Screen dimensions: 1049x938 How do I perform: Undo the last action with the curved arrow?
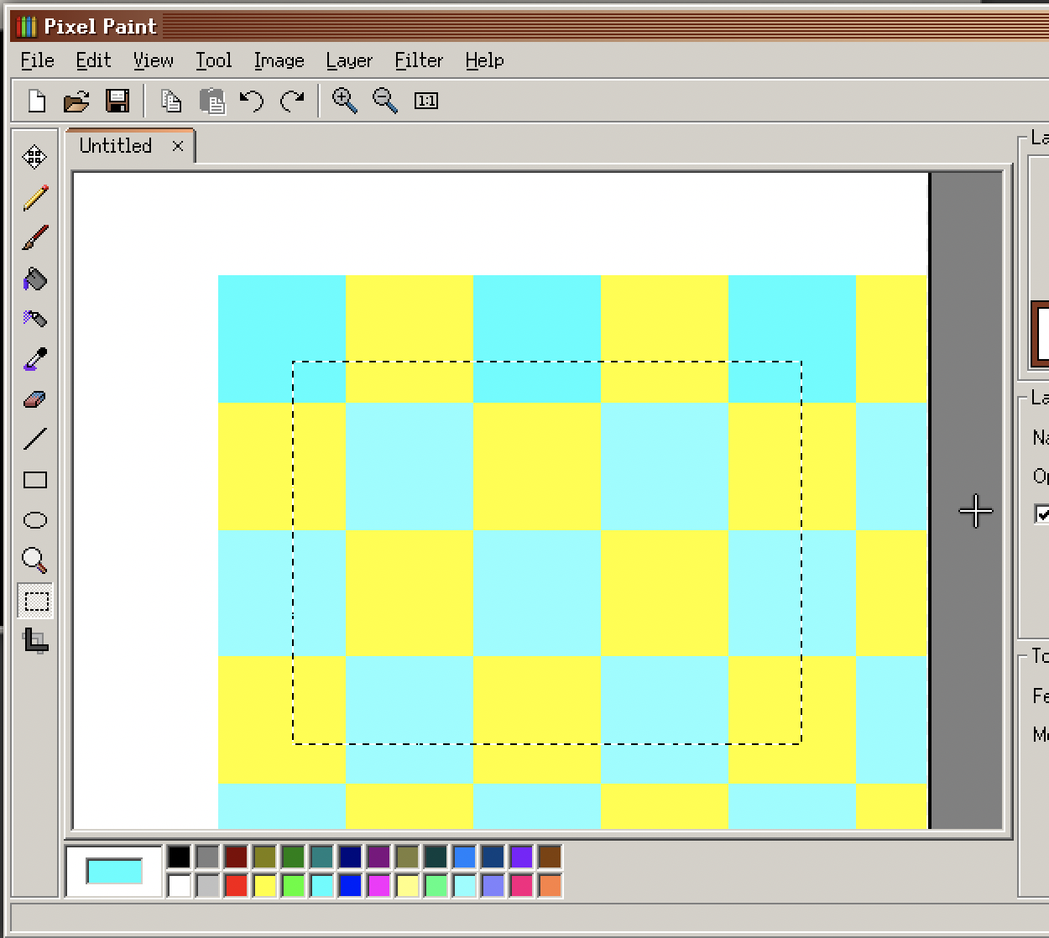pyautogui.click(x=253, y=101)
